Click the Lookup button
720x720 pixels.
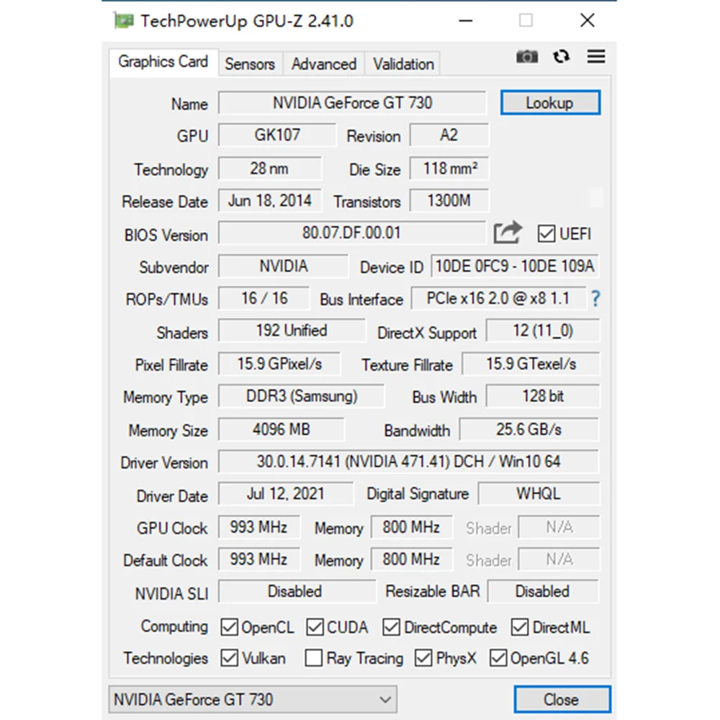coord(550,103)
